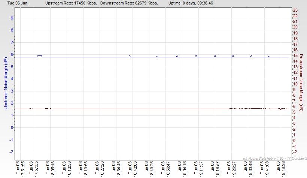Image resolution: width=307 pixels, height=178 pixels.
Task: Click the upstream axis value 7
Action: tap(12, 42)
